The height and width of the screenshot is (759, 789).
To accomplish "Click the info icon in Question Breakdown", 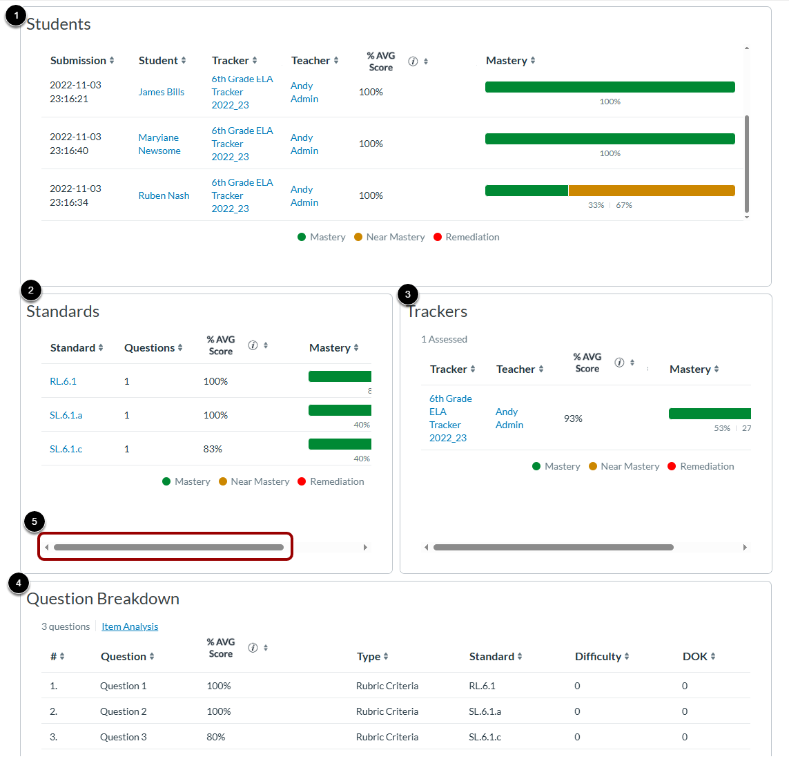I will pos(253,648).
